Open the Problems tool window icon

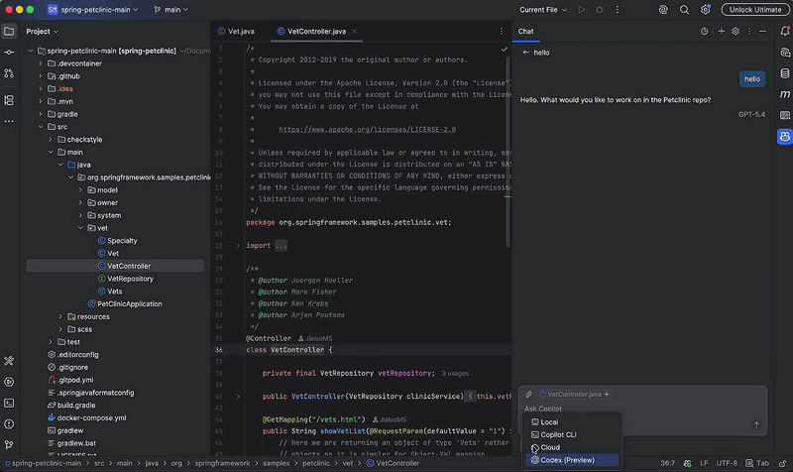coord(9,424)
